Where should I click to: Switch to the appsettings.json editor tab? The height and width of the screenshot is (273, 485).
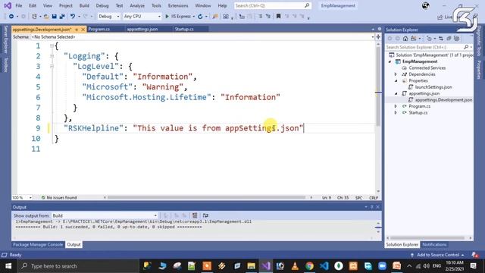142,29
